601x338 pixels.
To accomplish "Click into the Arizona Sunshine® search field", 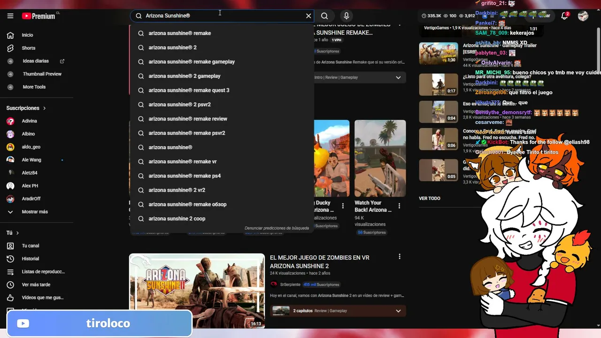I will 222,15.
